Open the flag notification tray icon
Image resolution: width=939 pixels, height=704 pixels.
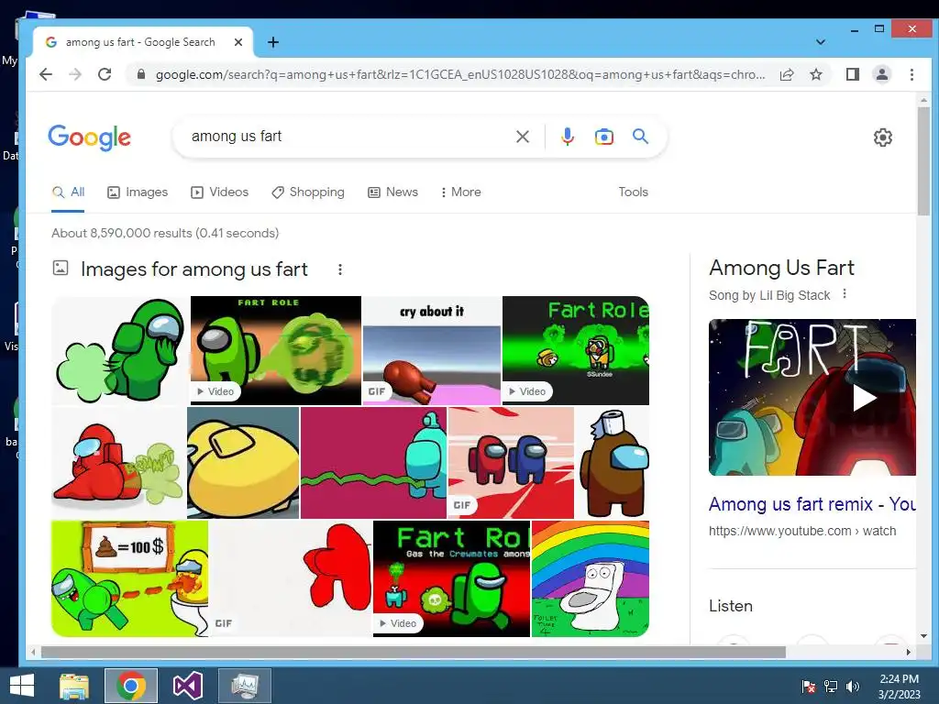809,686
